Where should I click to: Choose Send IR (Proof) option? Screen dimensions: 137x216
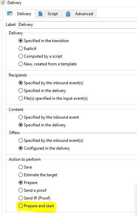pyautogui.click(x=34, y=198)
